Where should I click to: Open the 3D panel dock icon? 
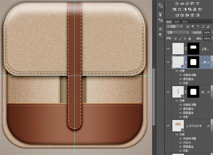click(x=160, y=6)
